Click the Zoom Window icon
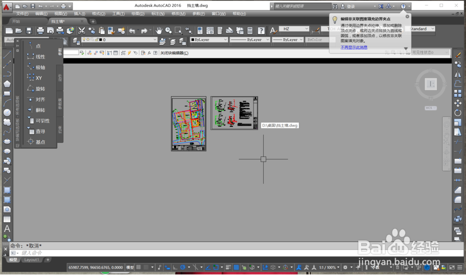Screen dimensions: 466x278 178,31
